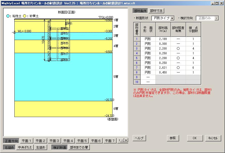Select row header for member number 9
Viewport: 225px width, 153px height.
click(137, 77)
